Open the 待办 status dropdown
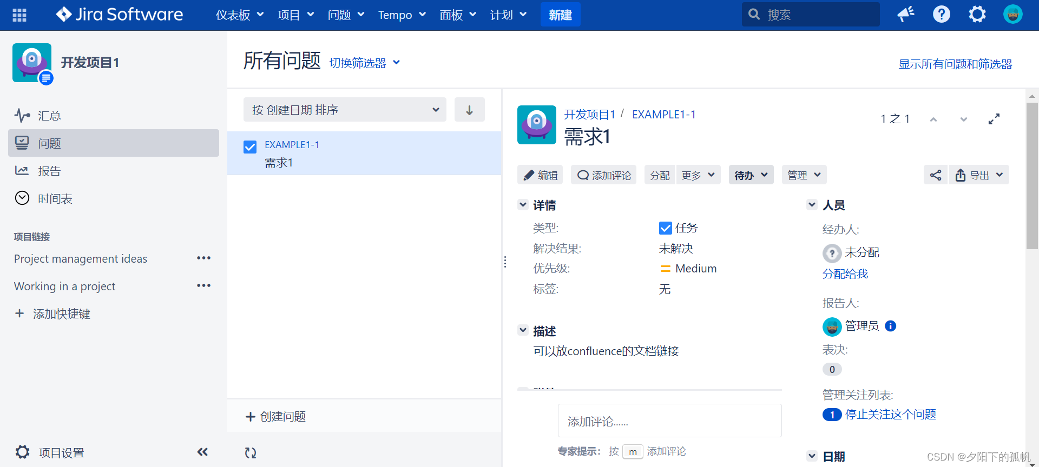Viewport: 1039px width, 467px height. [x=751, y=175]
